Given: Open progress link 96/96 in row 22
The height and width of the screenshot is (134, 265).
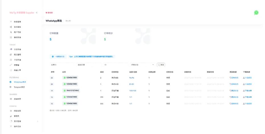Looking at the screenshot, I should (132, 78).
